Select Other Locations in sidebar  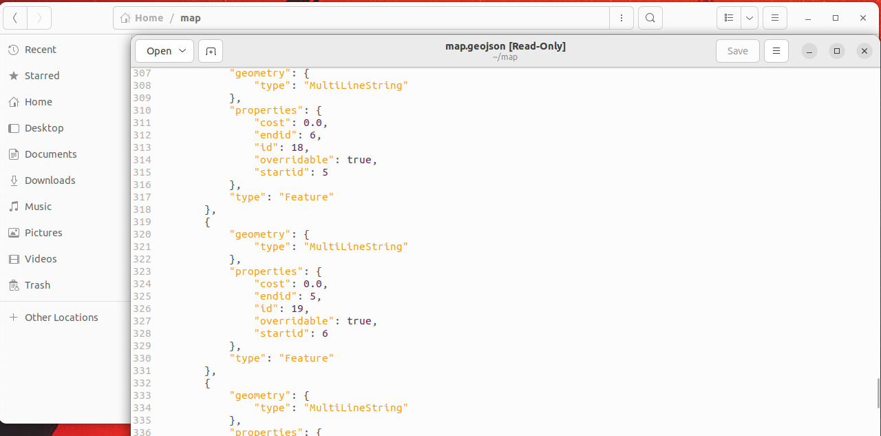pyautogui.click(x=61, y=318)
